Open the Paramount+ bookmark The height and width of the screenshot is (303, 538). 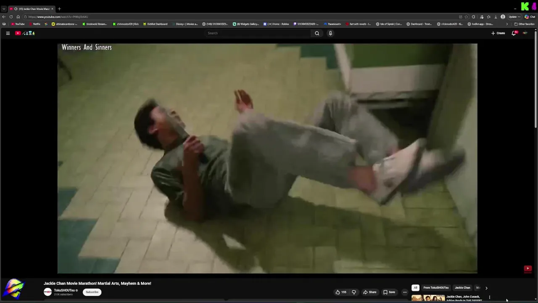click(x=332, y=24)
